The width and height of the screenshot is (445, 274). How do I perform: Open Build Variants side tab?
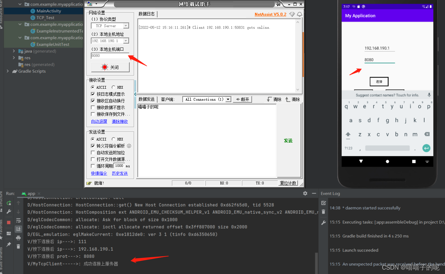(2, 258)
